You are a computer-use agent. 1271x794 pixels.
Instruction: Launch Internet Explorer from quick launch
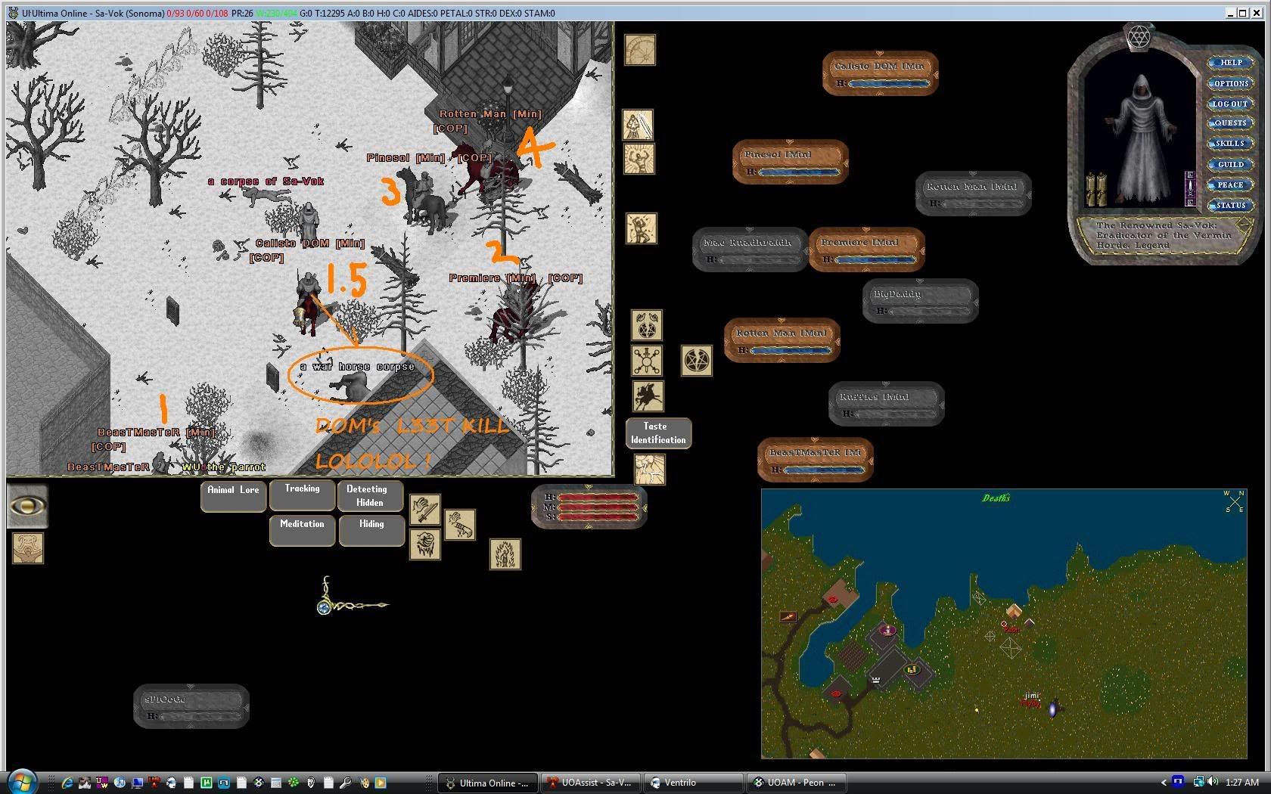67,783
